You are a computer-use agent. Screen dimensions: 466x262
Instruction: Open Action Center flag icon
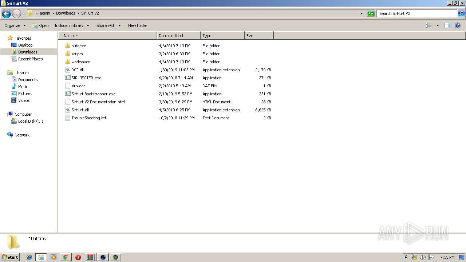pos(431,257)
